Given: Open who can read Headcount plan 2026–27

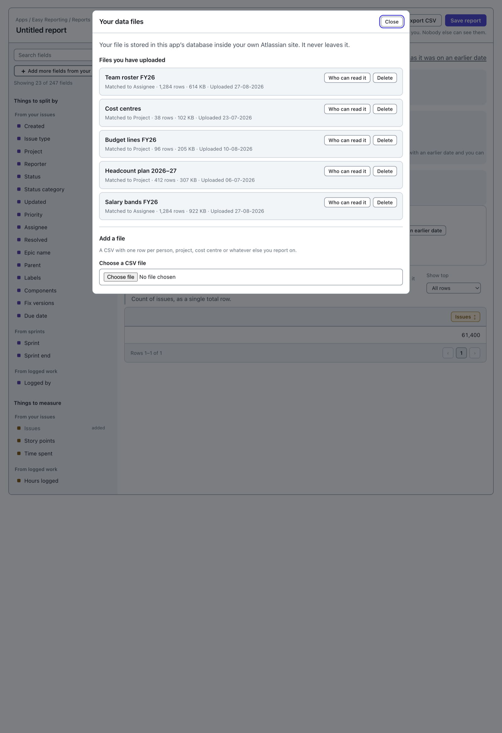Looking at the screenshot, I should (x=347, y=171).
